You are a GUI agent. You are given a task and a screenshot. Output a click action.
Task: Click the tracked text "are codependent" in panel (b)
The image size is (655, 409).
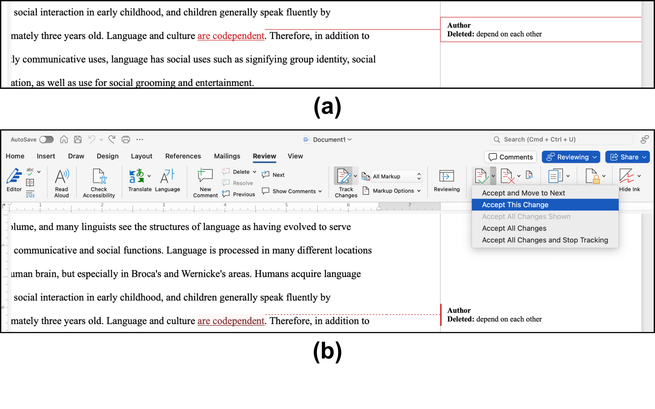coord(231,320)
